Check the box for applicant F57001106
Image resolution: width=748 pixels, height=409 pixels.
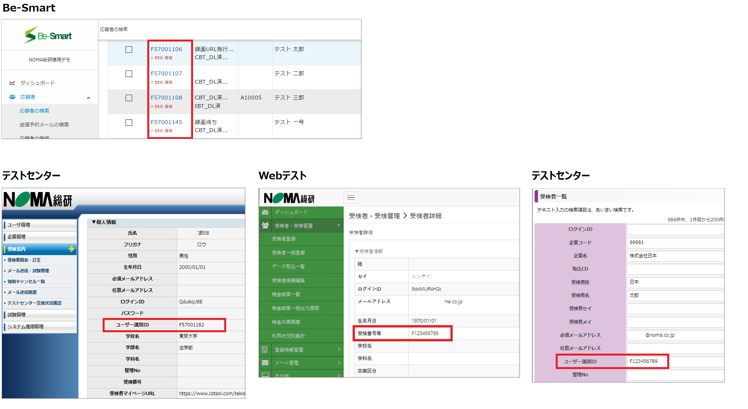(x=129, y=50)
